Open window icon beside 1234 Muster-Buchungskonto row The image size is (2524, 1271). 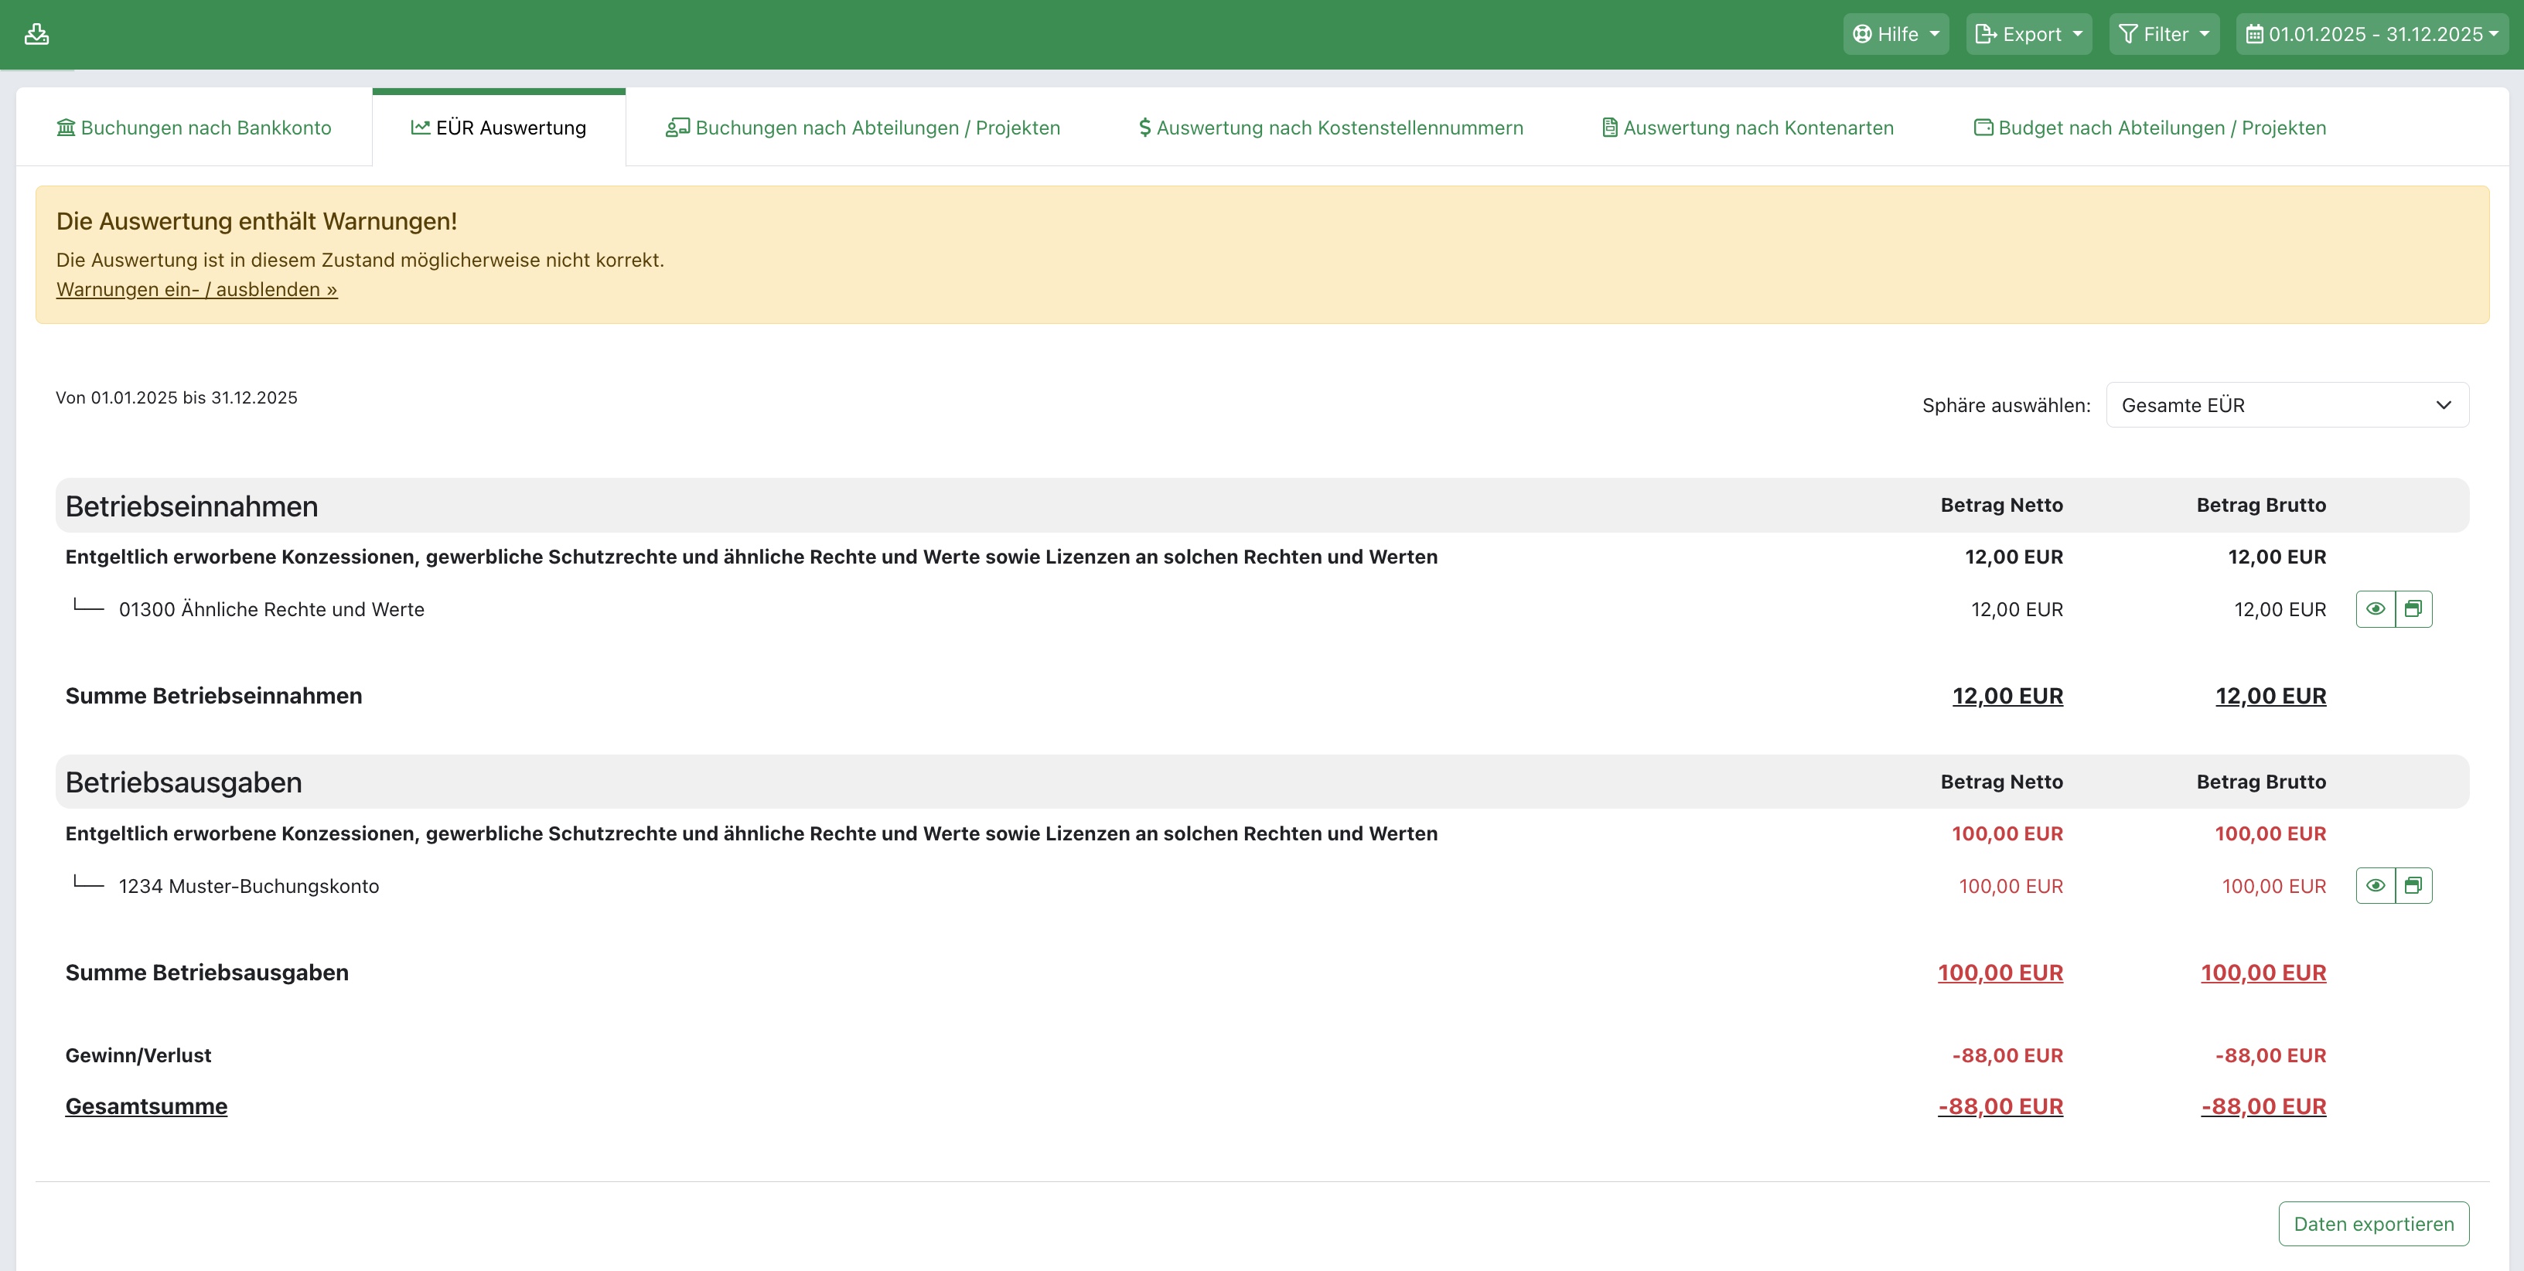2413,886
